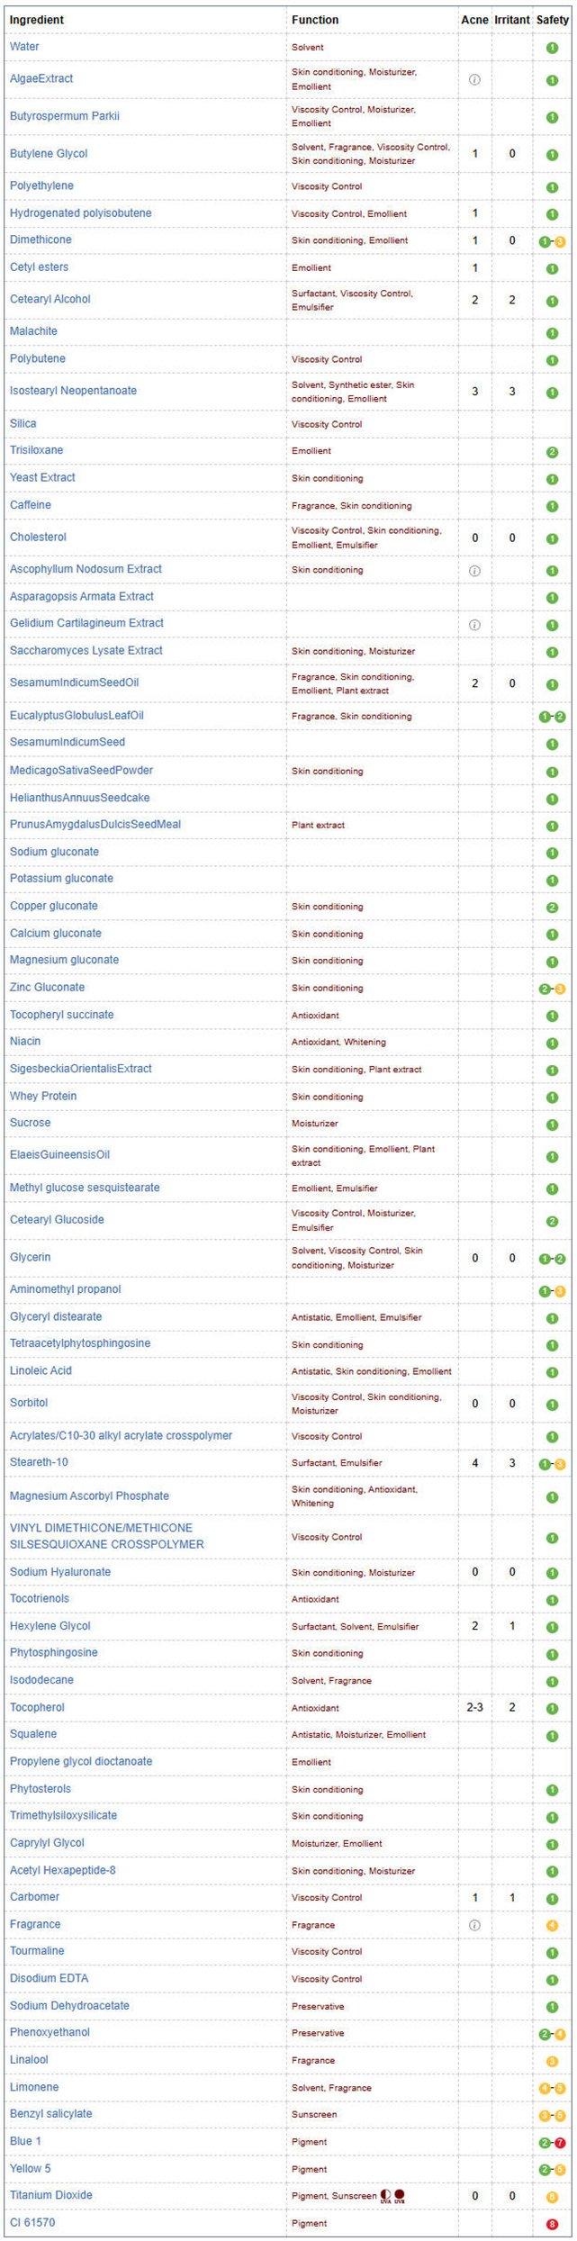Click info icon beside Gelidium Cartilagineum Extract
The image size is (577, 2241).
(475, 625)
